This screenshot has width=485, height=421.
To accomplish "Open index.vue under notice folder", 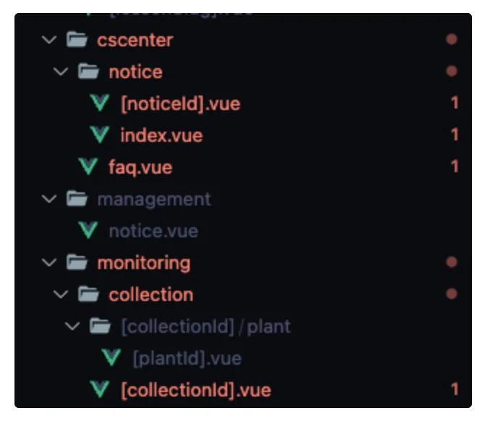I will 161,135.
